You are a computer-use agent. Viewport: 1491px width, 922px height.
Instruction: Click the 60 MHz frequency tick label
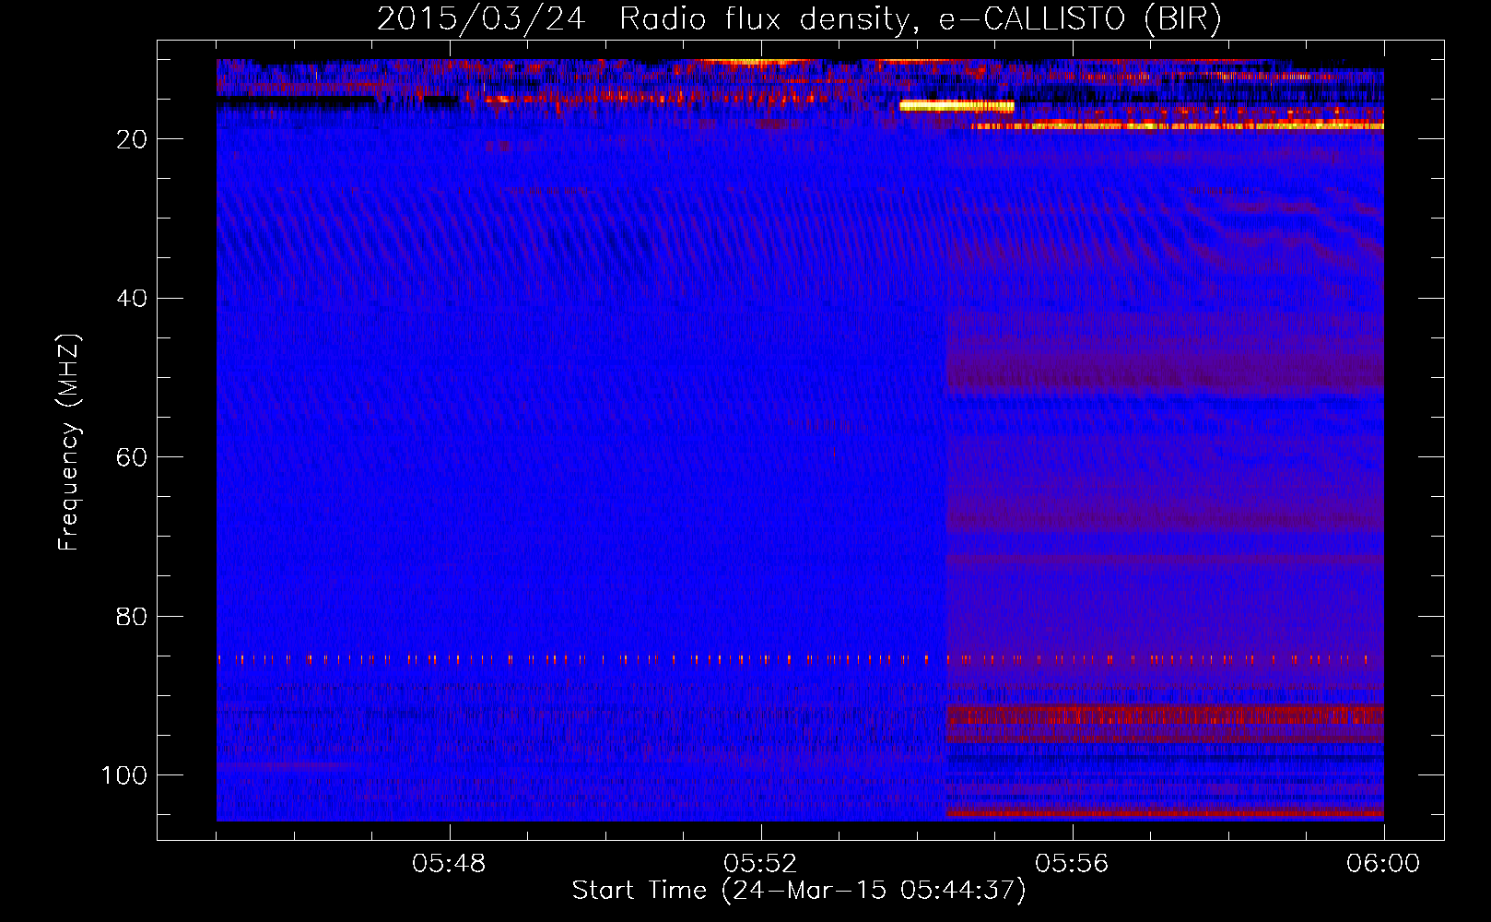click(x=132, y=457)
